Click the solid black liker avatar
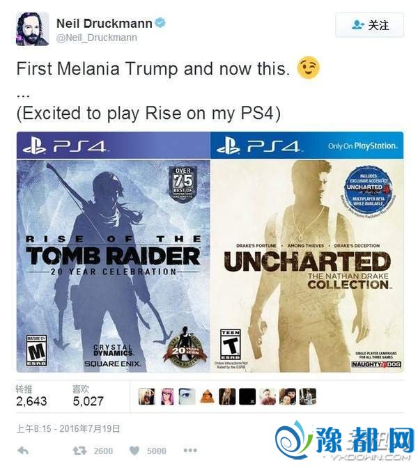 (x=247, y=396)
